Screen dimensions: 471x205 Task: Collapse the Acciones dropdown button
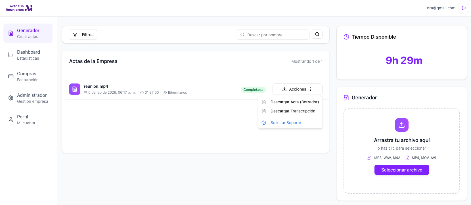294,89
